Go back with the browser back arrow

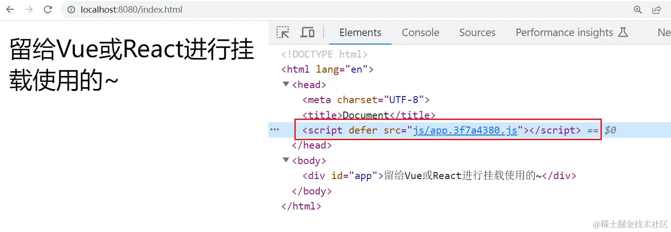10,9
